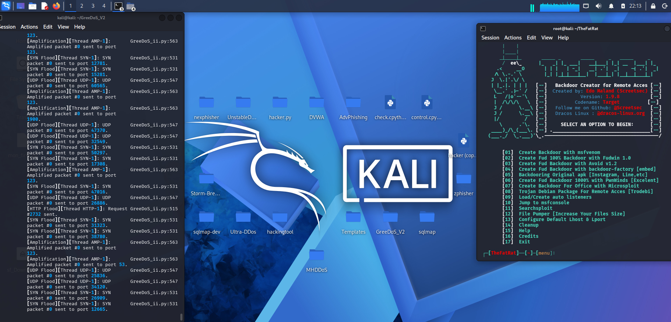Open Help menu in GreeDoS_V2 terminal
The width and height of the screenshot is (671, 322).
tap(79, 27)
